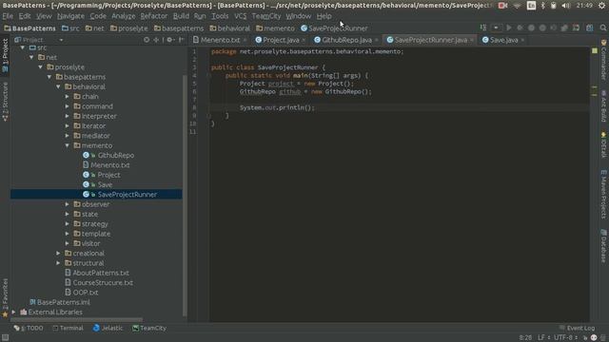
Task: Open the 1: Project side tool window
Action: click(5, 55)
